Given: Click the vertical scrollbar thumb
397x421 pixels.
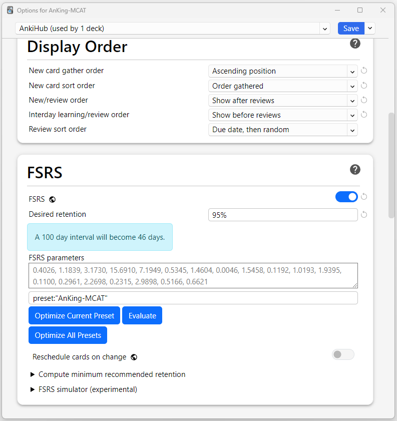Looking at the screenshot, I should coord(391,165).
